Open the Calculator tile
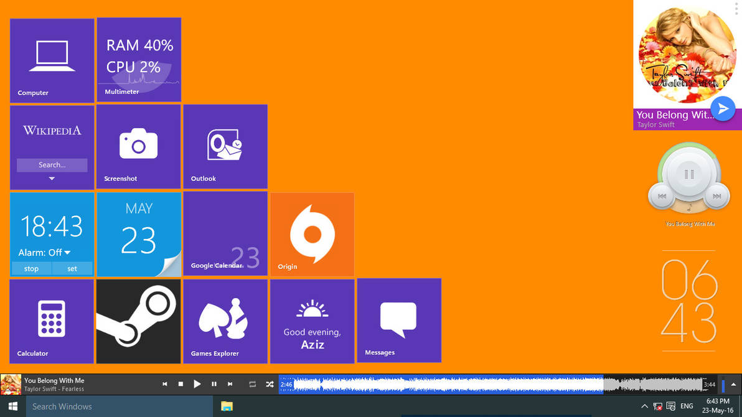The height and width of the screenshot is (417, 742). tap(52, 321)
